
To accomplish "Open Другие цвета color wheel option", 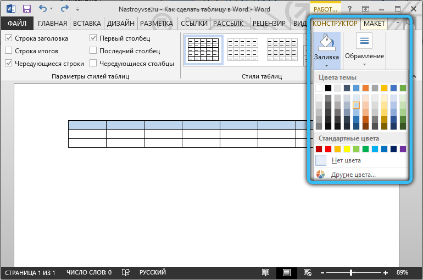I will pos(321,175).
